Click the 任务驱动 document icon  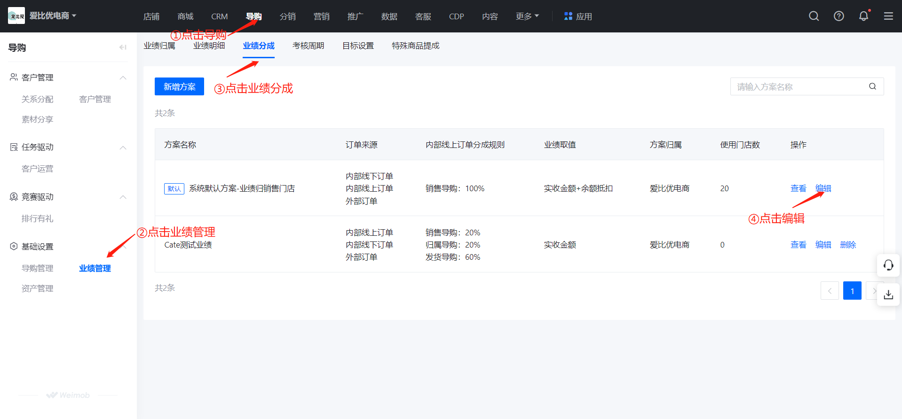14,147
